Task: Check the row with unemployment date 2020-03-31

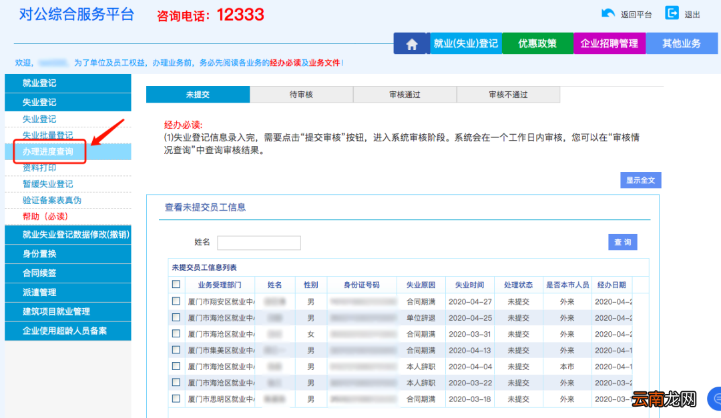Action: (x=176, y=333)
